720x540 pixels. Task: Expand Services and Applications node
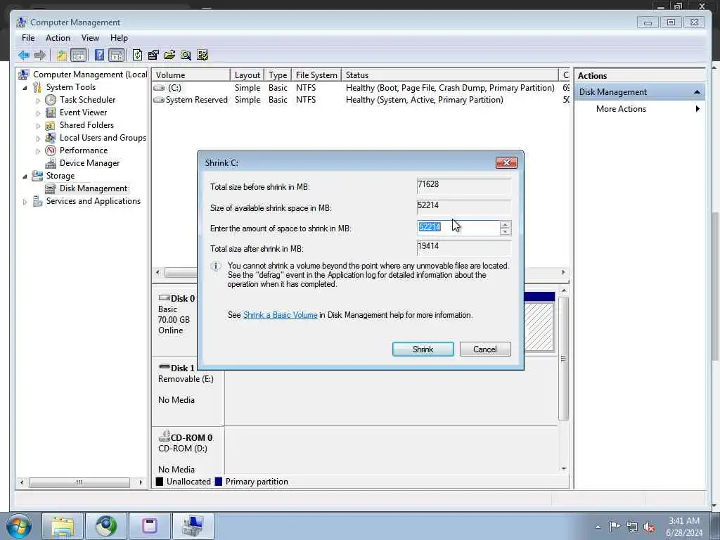coord(25,202)
